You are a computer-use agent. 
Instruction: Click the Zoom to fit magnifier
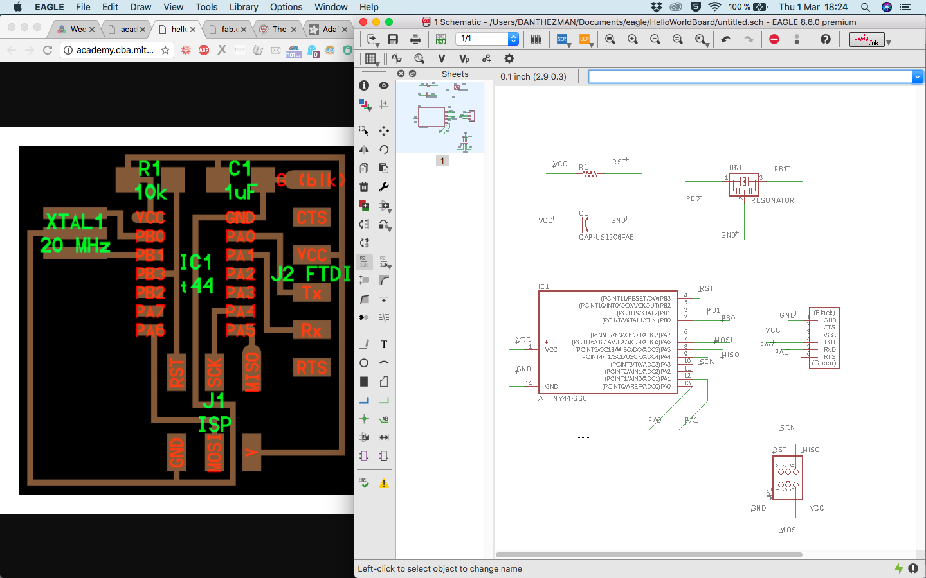point(610,39)
